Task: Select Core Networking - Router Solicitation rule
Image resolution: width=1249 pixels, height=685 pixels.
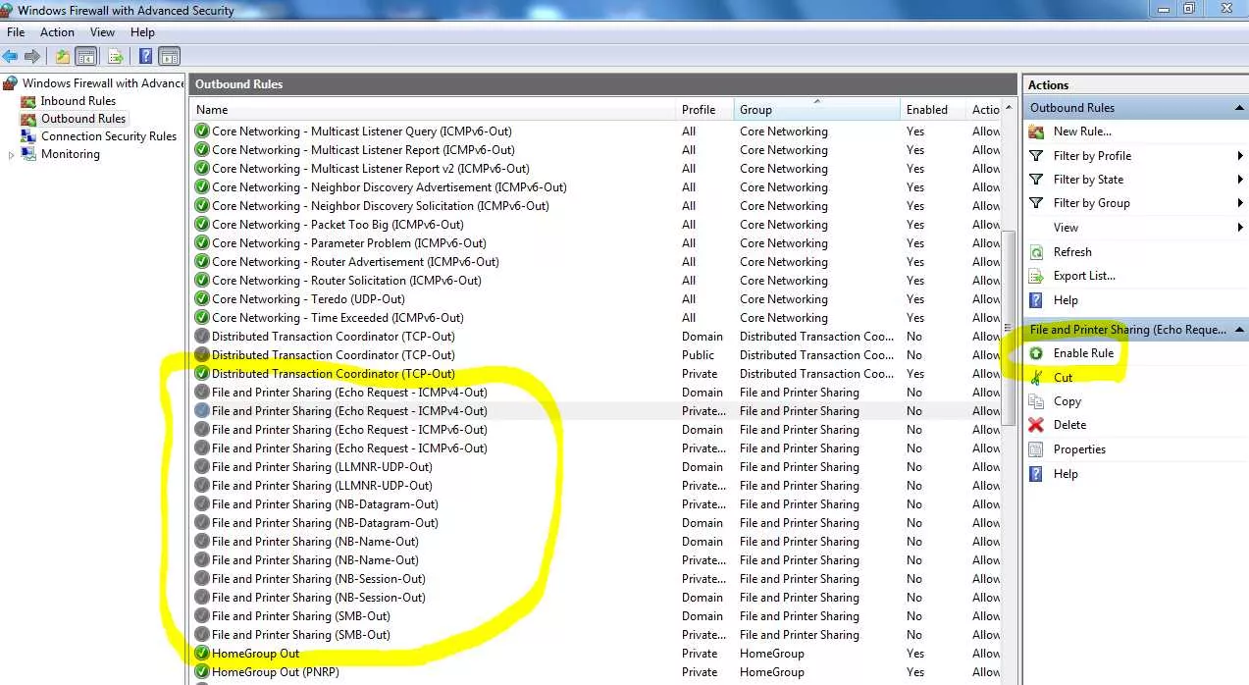Action: coord(346,281)
